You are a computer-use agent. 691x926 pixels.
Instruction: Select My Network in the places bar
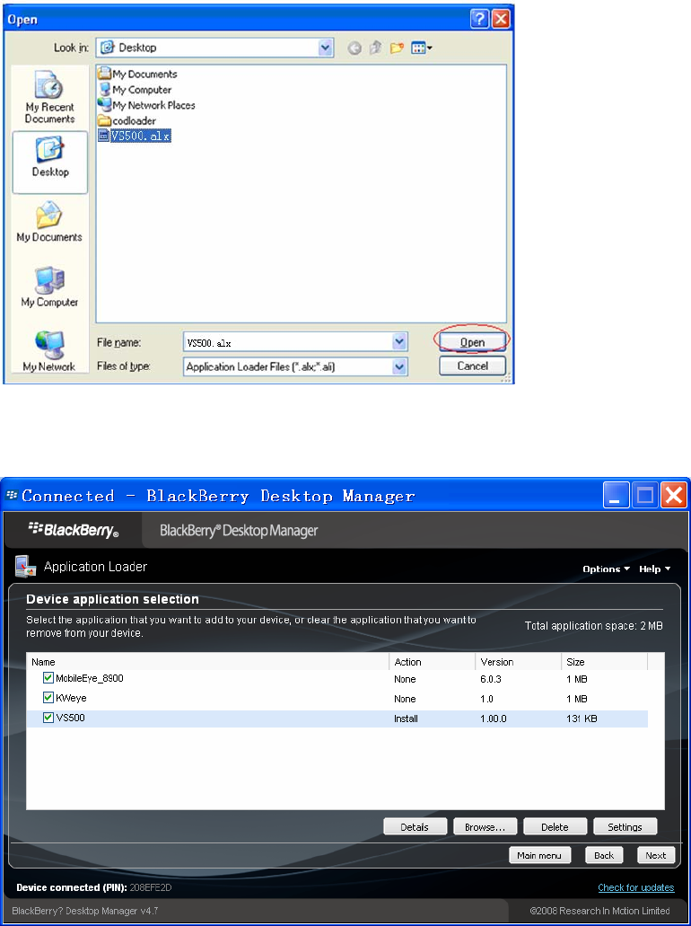(x=49, y=351)
